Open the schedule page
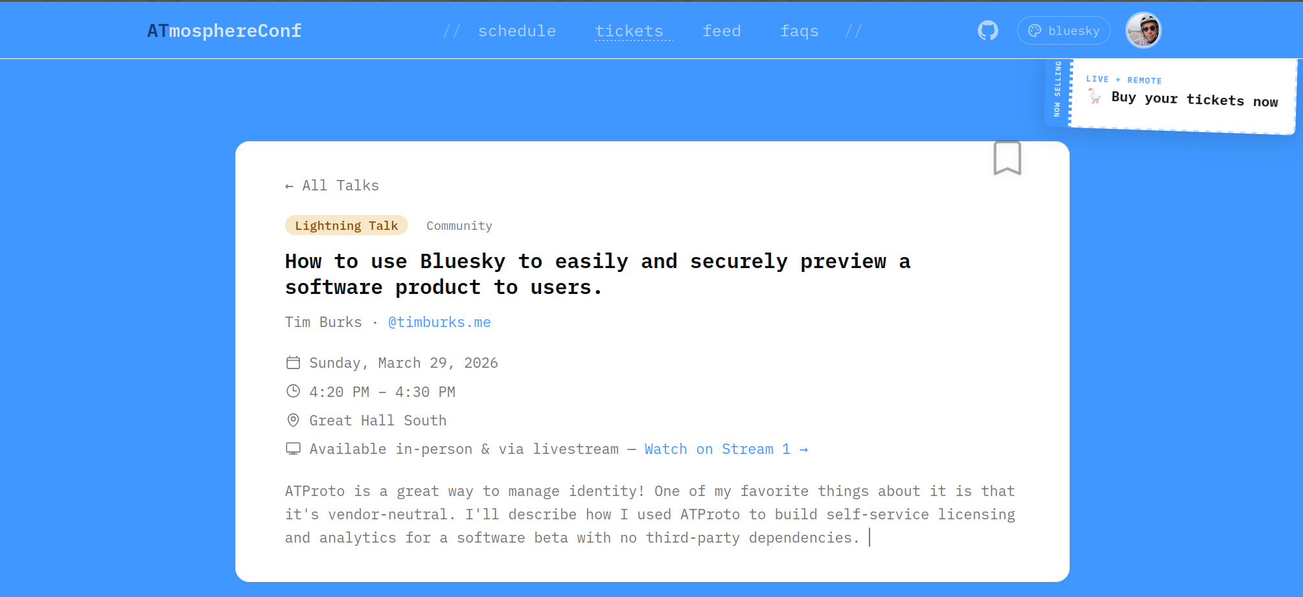 (516, 31)
